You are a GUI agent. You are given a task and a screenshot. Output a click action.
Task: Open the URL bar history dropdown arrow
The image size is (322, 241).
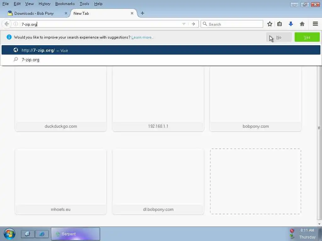pos(184,24)
